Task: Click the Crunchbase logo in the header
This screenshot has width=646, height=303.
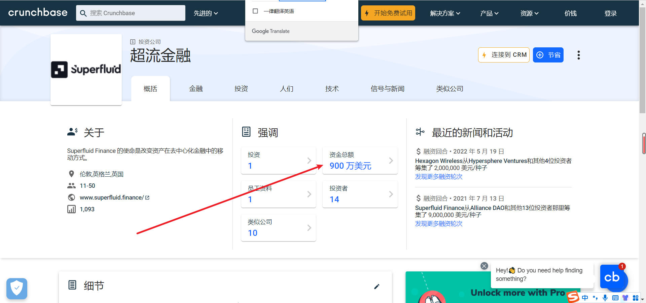Action: point(38,13)
